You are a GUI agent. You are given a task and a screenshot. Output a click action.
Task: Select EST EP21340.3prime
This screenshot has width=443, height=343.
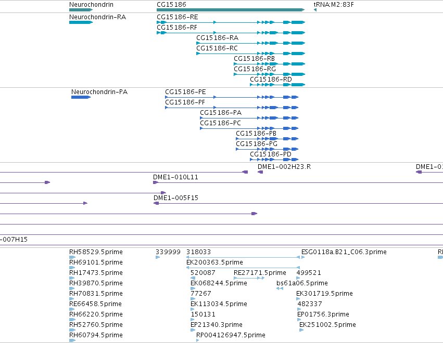point(217,325)
